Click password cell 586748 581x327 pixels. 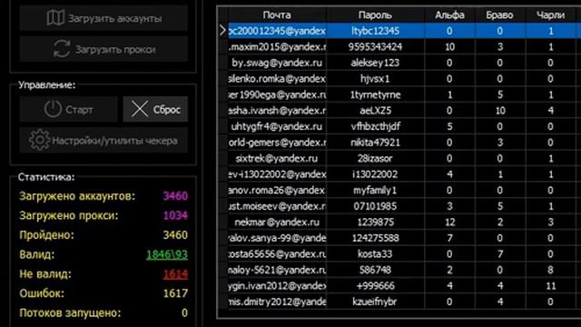[375, 270]
